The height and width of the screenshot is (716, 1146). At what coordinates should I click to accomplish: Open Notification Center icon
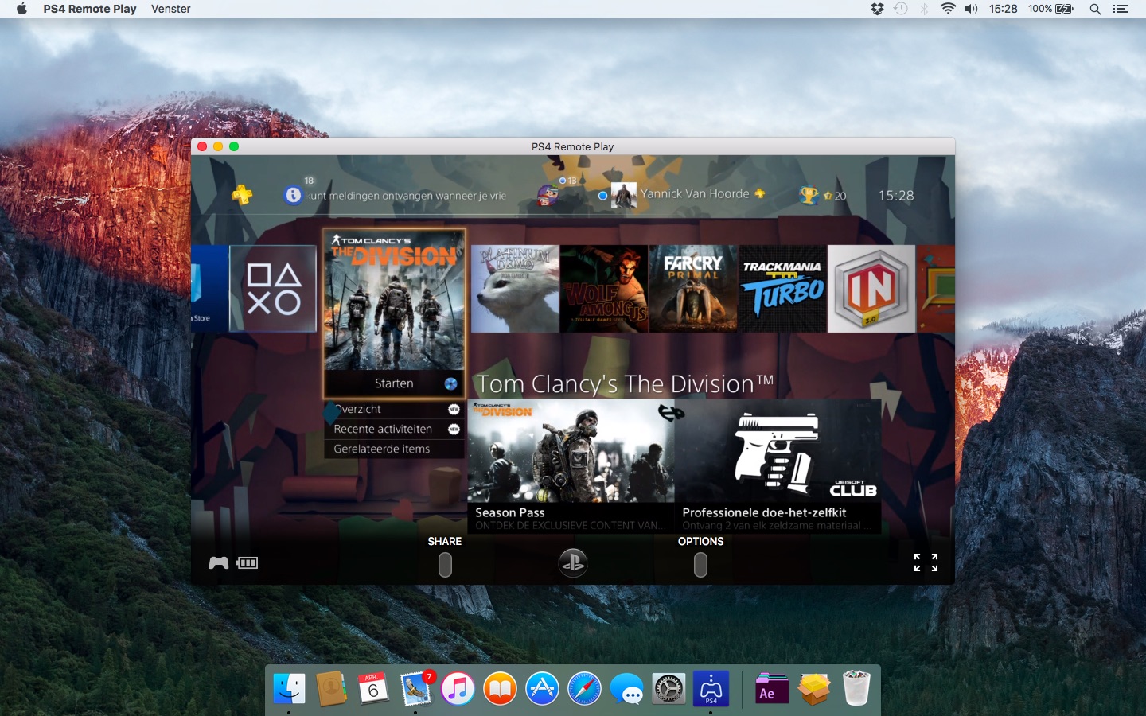click(x=1121, y=9)
